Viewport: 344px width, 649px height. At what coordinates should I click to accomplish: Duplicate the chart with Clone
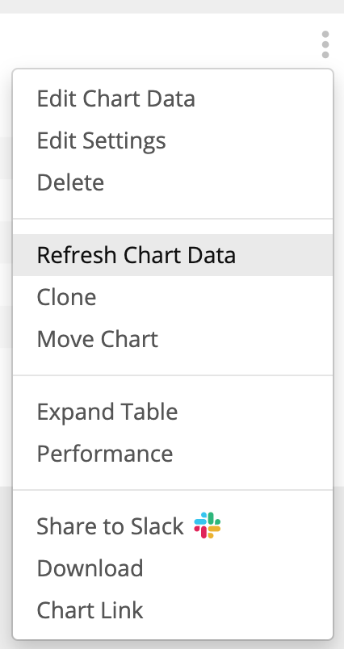click(x=67, y=297)
